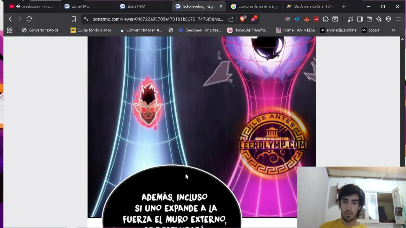Open animeclips.online bookmark

(x=338, y=30)
